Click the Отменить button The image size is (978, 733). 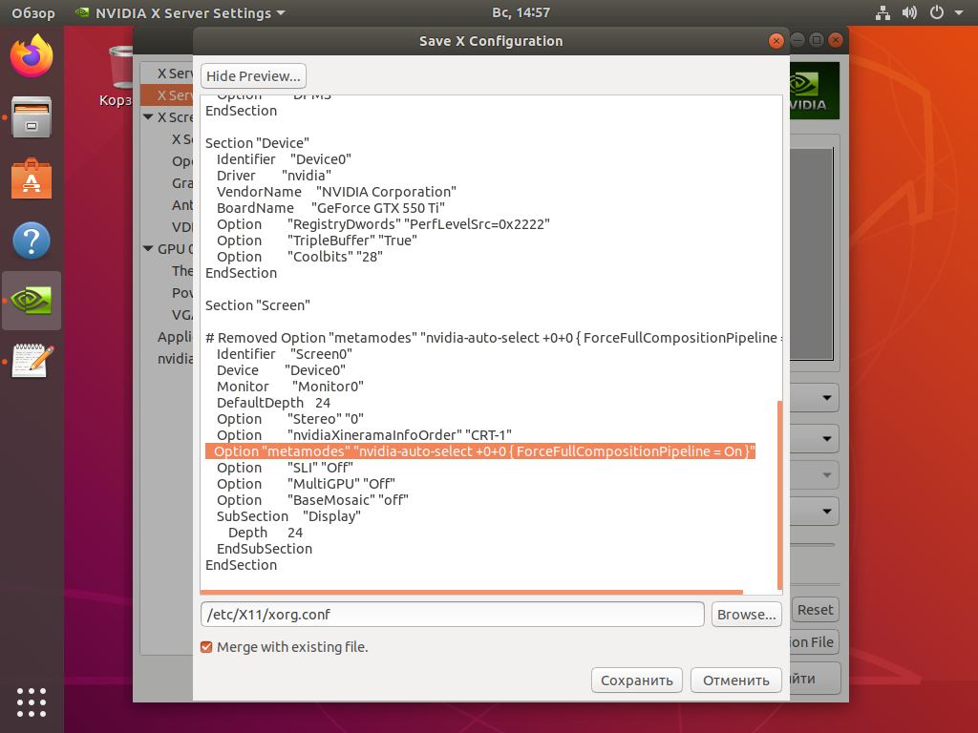(x=735, y=681)
